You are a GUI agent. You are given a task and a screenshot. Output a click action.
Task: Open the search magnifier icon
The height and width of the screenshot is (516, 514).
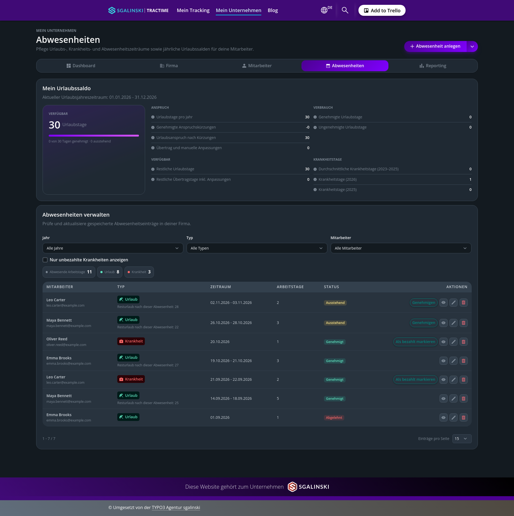(x=345, y=10)
